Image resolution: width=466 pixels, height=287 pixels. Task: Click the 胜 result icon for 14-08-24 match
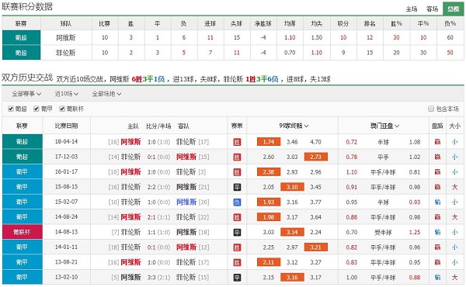[x=237, y=217]
